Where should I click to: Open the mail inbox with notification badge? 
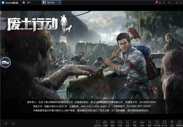click(x=156, y=2)
